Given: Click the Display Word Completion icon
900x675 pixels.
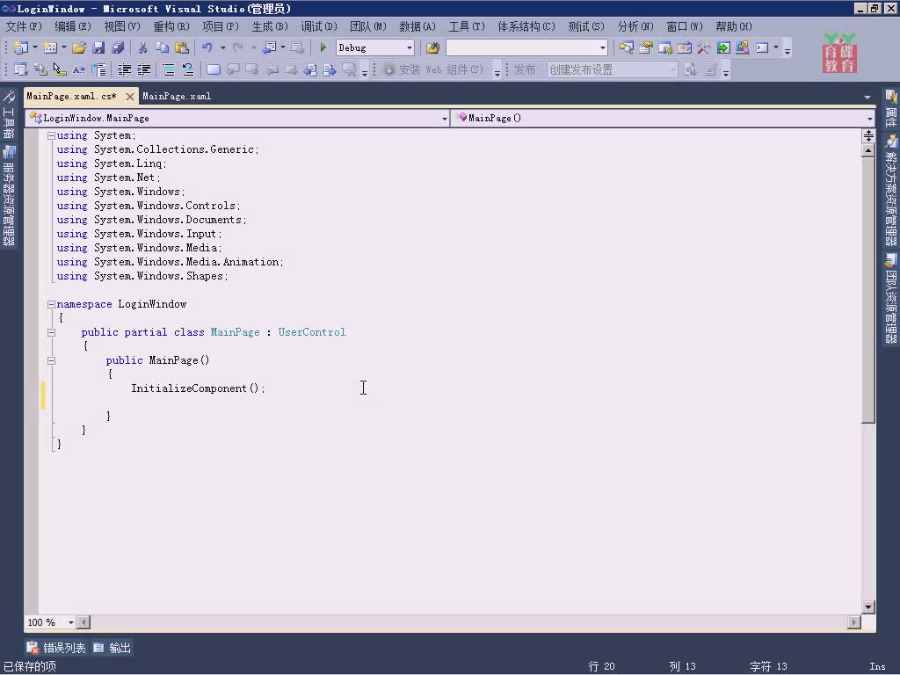Looking at the screenshot, I should [79, 70].
